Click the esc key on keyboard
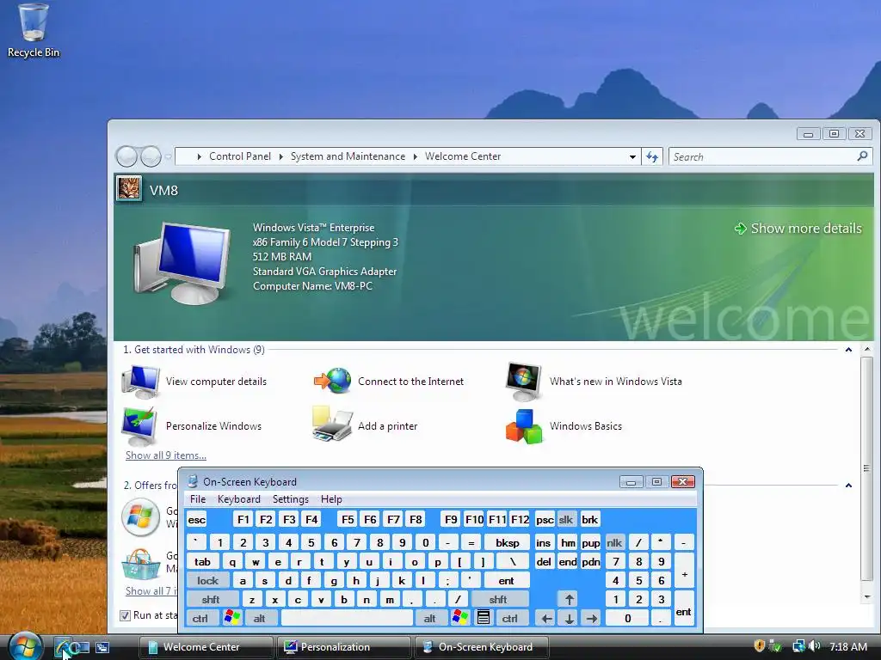This screenshot has width=881, height=660. pos(197,520)
